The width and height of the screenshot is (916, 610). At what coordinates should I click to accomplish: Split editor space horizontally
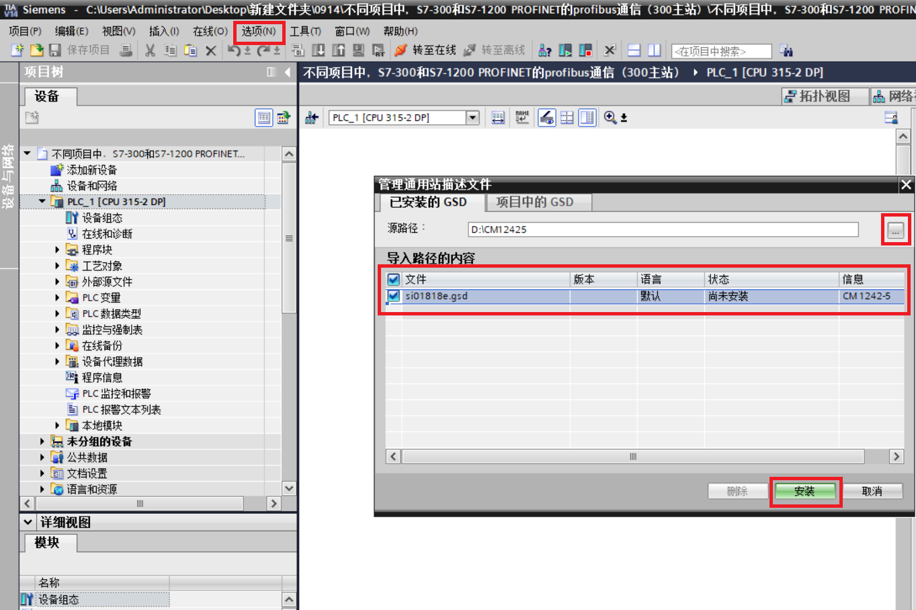coord(634,50)
